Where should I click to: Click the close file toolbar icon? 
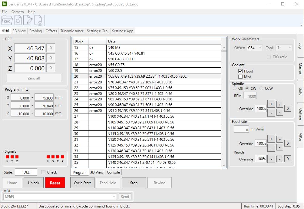click(x=38, y=21)
